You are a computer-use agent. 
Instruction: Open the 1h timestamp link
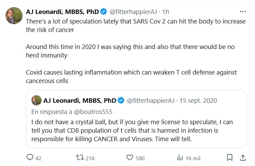pyautogui.click(x=165, y=12)
